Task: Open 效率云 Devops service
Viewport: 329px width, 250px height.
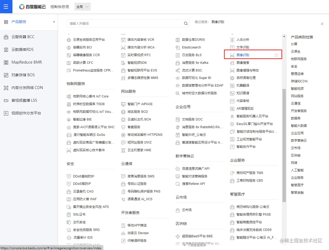Action: [138, 233]
